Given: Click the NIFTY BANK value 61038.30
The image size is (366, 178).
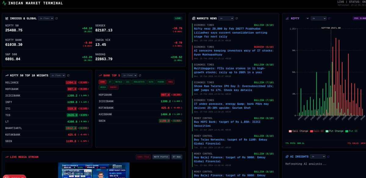Looking at the screenshot, I should pyautogui.click(x=14, y=45).
